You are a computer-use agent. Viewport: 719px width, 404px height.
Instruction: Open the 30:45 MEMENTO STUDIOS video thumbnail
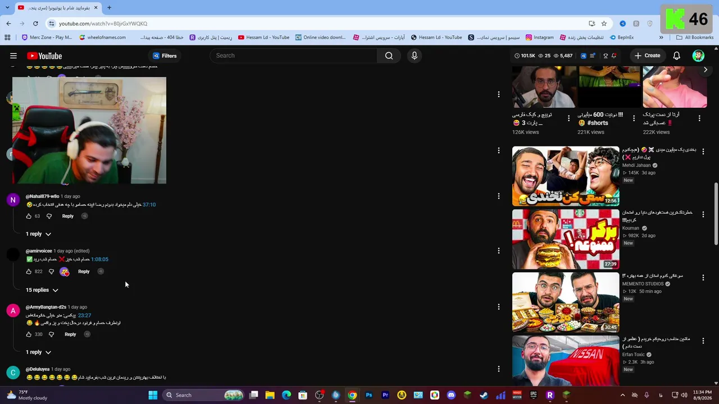[566, 302]
